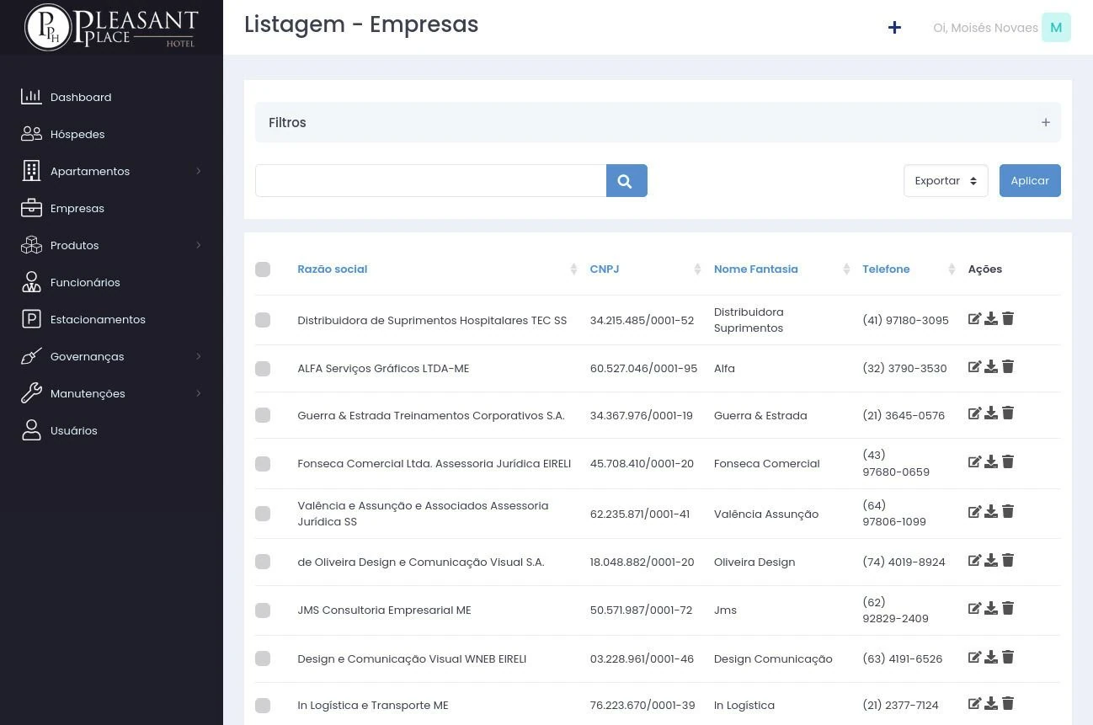
Task: Check the ALFA Serviços Gráficos row checkbox
Action: 263,369
